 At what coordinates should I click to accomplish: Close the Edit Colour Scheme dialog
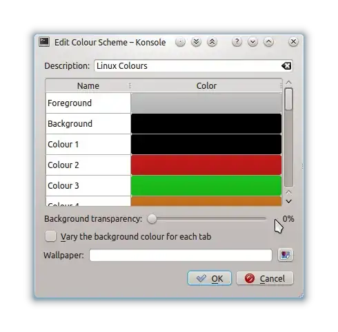pos(293,42)
